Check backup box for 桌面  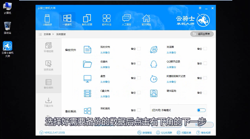(x=139, y=78)
